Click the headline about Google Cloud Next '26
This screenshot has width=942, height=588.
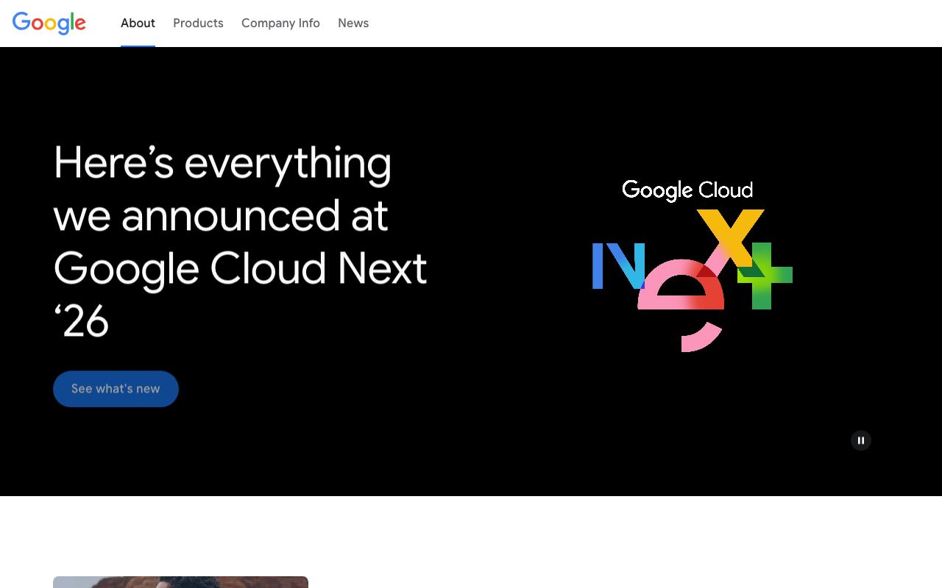(241, 241)
